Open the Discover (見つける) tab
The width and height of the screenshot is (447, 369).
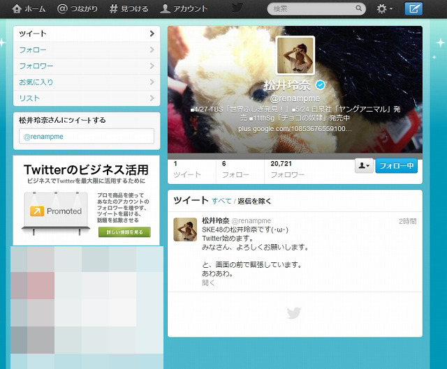129,9
